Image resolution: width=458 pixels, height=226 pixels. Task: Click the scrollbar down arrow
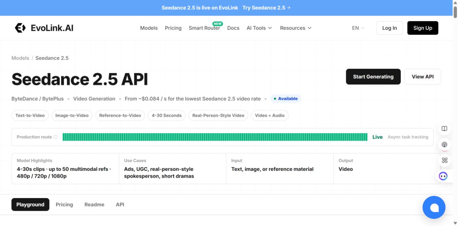455,223
